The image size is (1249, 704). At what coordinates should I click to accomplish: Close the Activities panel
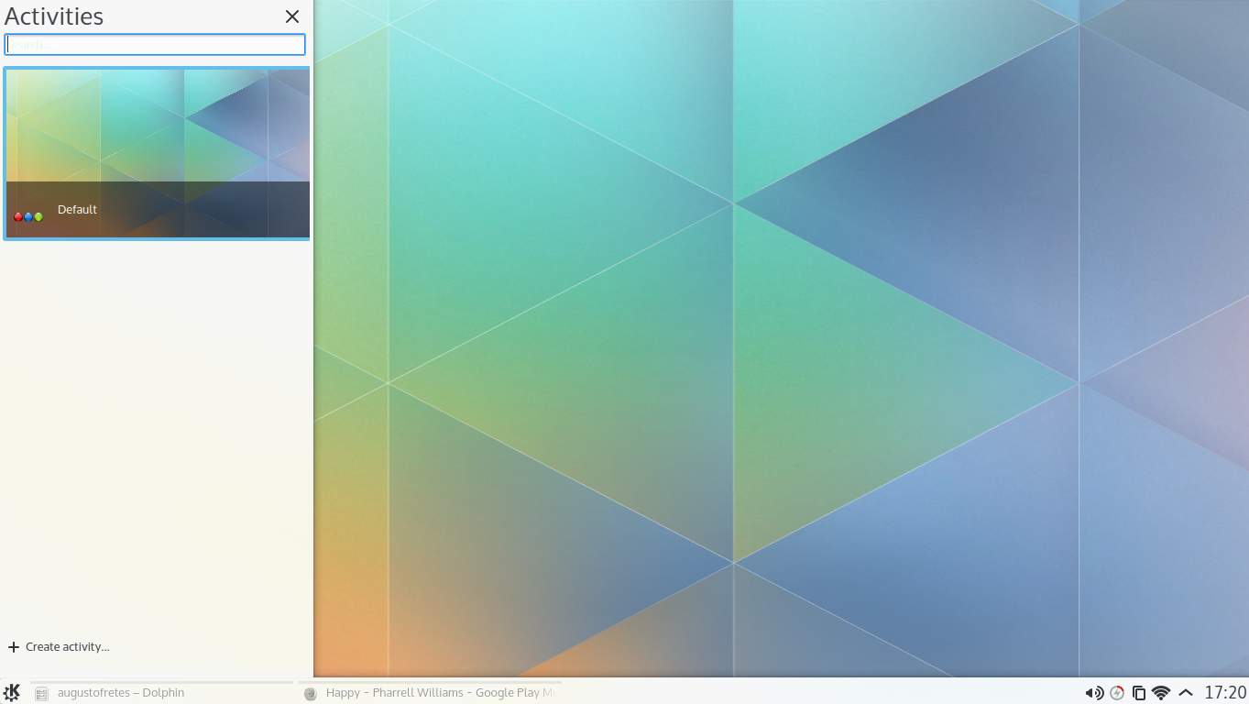(x=292, y=16)
